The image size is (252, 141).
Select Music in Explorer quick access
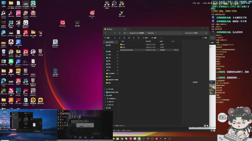tap(108, 64)
